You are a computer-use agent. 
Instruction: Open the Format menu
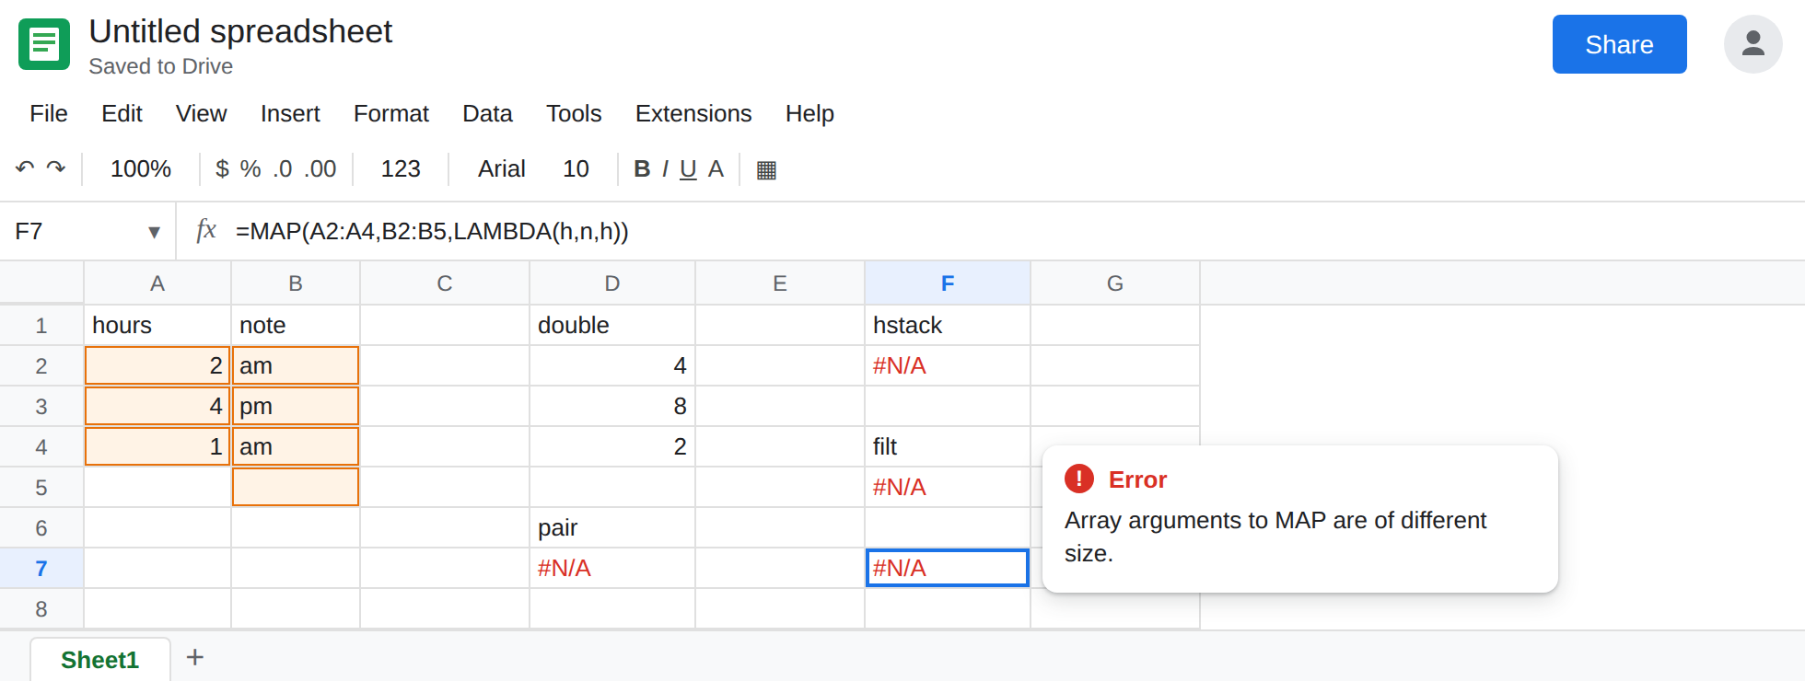391,113
